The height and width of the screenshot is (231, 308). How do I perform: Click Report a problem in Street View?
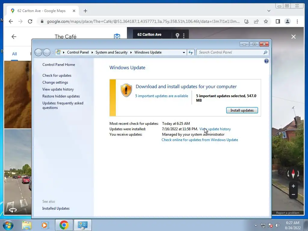pyautogui.click(x=288, y=213)
